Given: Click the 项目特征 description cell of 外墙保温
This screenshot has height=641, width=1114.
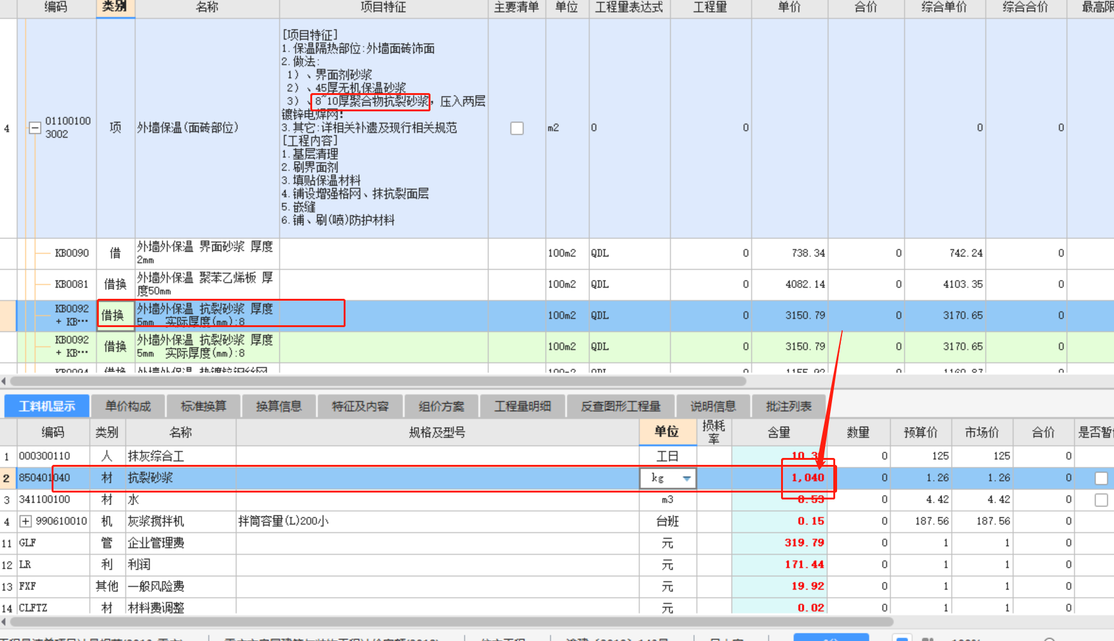Looking at the screenshot, I should click(x=383, y=128).
